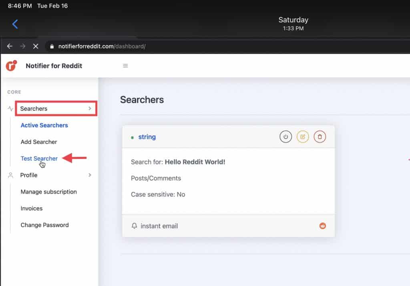Click the CORE sidebar section label
The image size is (410, 286).
pyautogui.click(x=14, y=92)
